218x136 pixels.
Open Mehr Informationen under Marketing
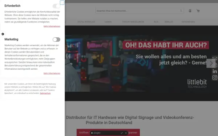(52, 73)
